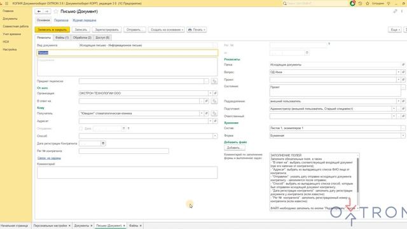Open the Получатель record via open icon
The width and height of the screenshot is (407, 229).
coord(206,113)
